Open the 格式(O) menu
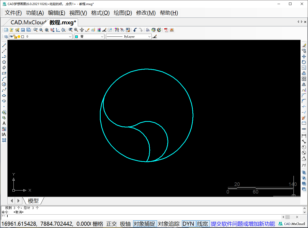The image size is (308, 228). pos(100,13)
